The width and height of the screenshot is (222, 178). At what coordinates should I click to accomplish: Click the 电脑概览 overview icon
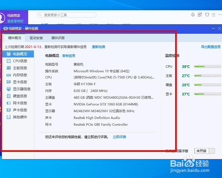pos(9,54)
